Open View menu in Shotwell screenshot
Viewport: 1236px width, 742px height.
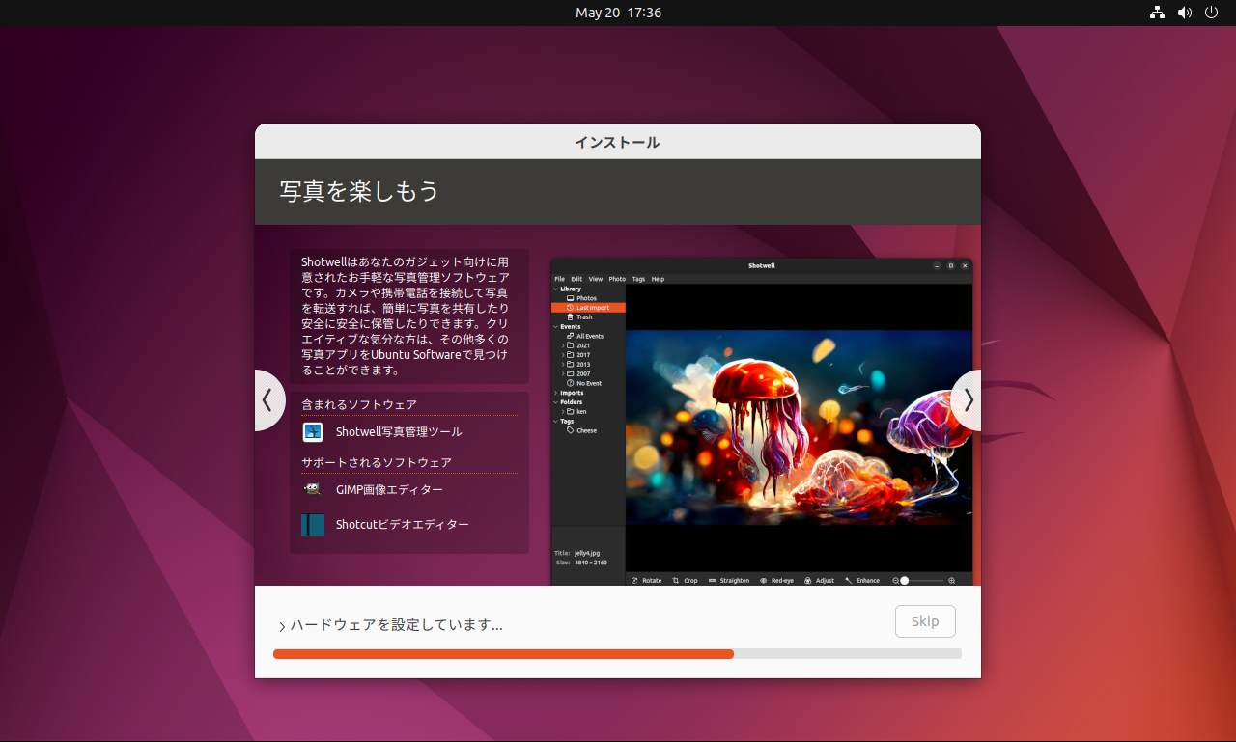coord(596,279)
